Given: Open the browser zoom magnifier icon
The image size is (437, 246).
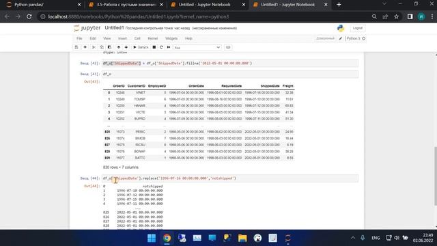Looking at the screenshot, I should (x=374, y=16).
